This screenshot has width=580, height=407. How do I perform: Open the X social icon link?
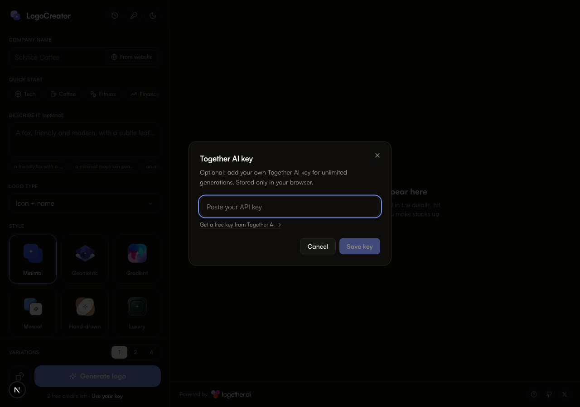(565, 394)
